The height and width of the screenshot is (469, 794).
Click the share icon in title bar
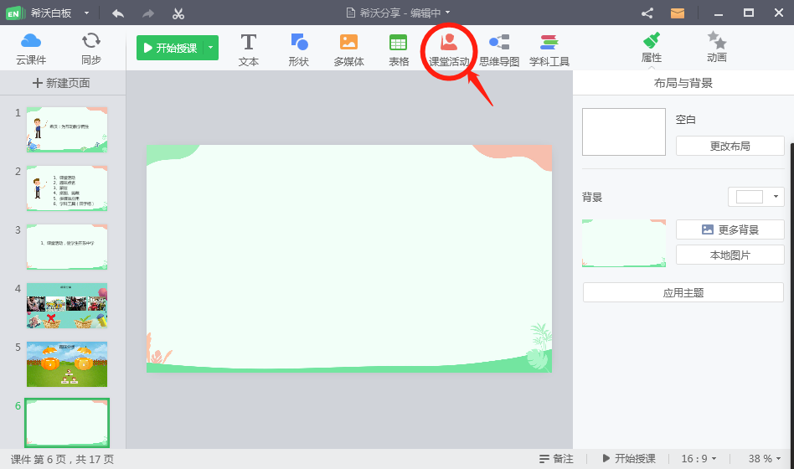[647, 13]
